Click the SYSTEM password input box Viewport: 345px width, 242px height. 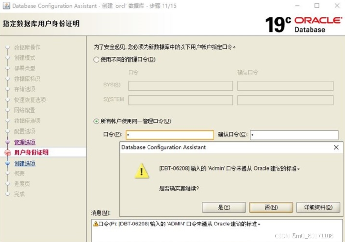coord(181,100)
